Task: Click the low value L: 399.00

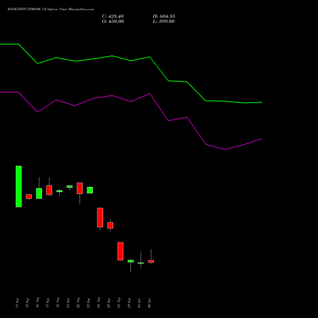Action: tap(163, 22)
